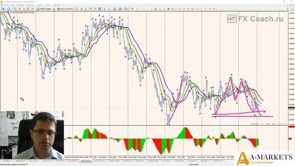Click the time scale axis below the oscillator
Image resolution: width=295 pixels, height=166 pixels.
click(x=148, y=157)
